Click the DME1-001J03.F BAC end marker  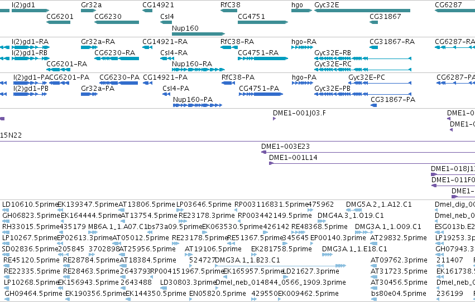[x=274, y=119]
